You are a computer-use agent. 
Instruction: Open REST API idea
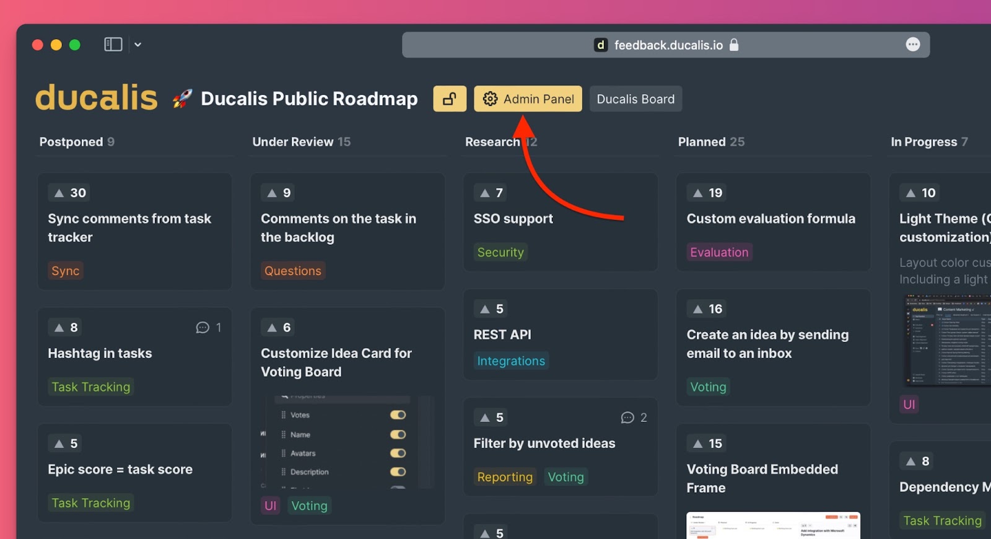[x=502, y=335]
